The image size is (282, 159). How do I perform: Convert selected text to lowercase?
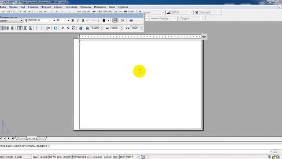68,28
